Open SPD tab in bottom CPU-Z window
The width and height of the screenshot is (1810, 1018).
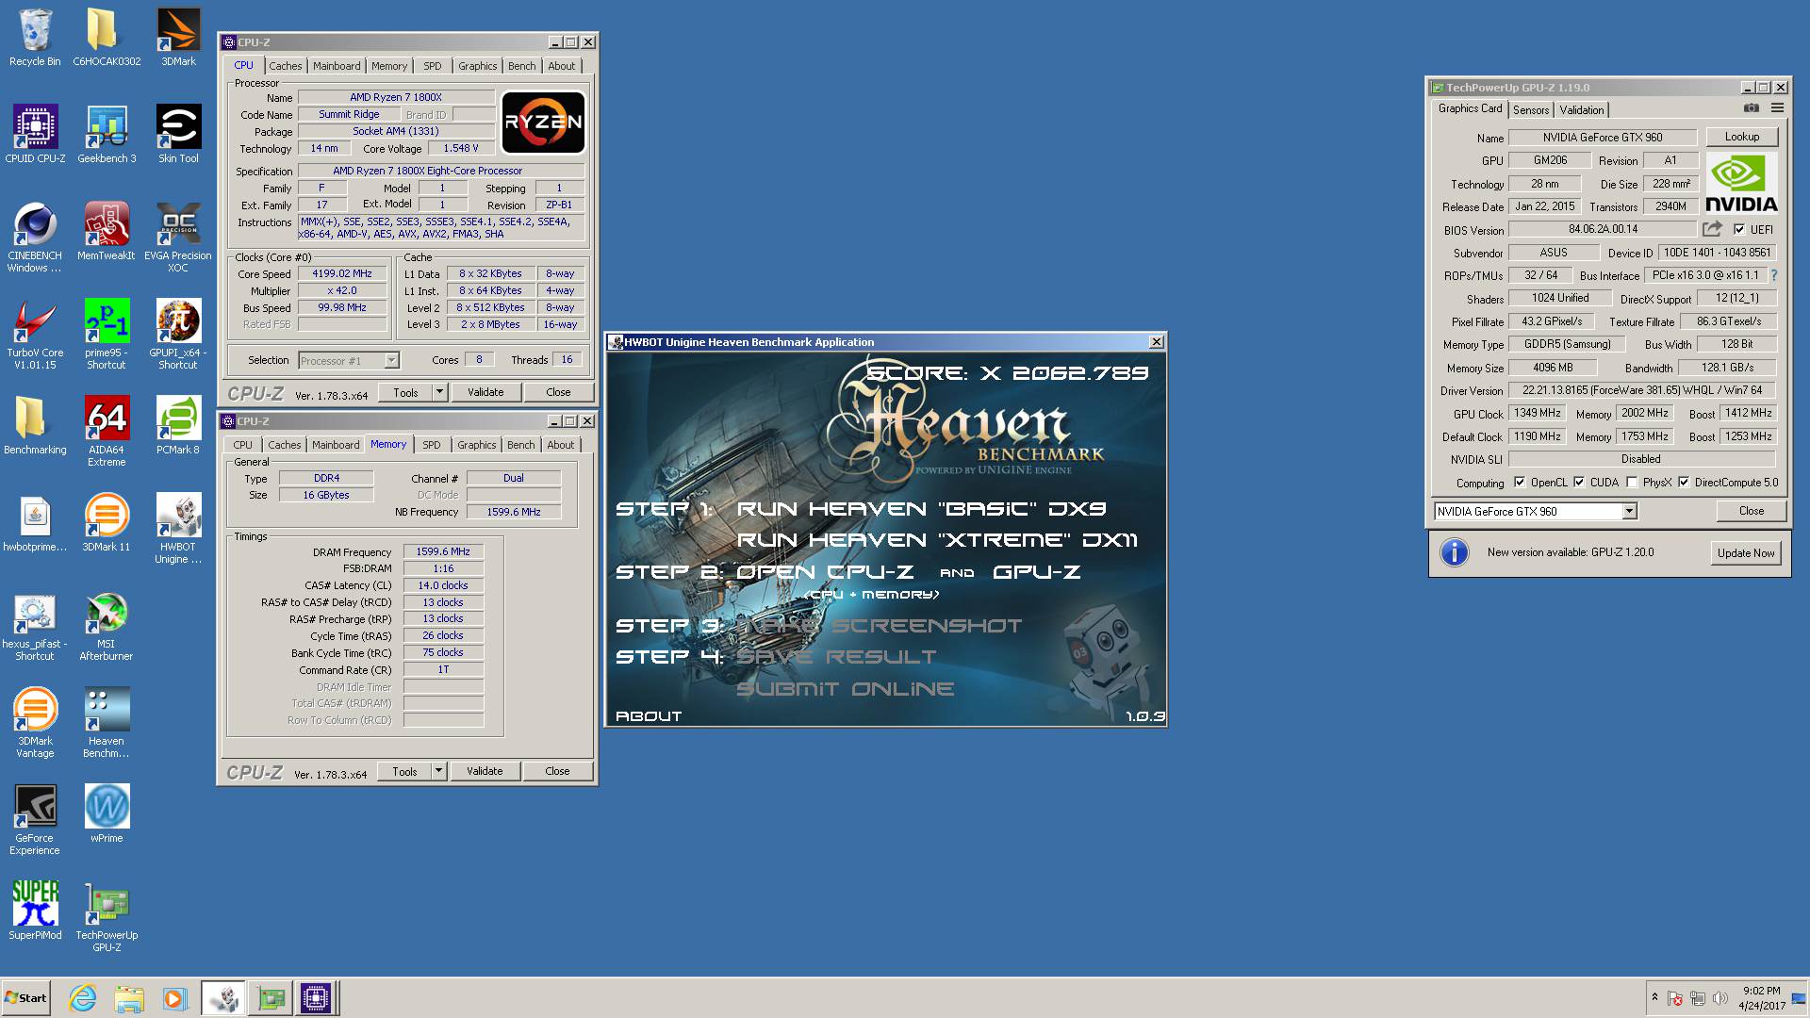pos(432,445)
